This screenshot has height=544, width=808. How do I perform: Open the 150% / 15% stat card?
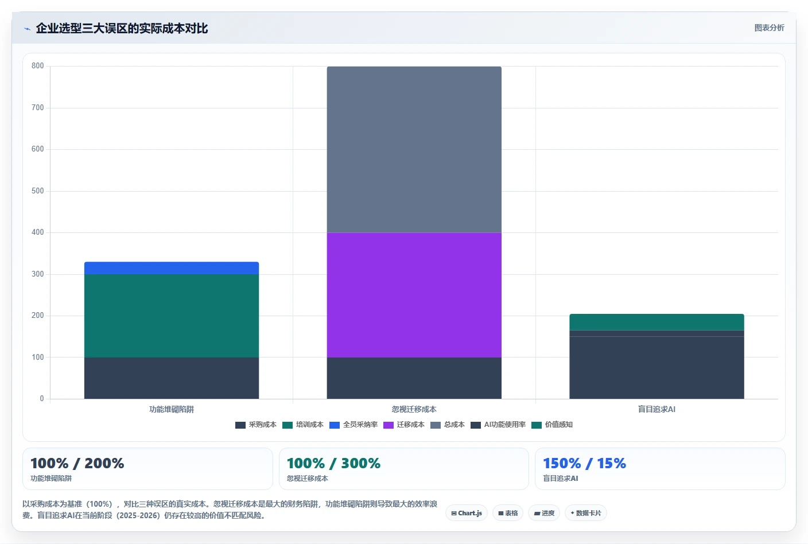(x=660, y=469)
